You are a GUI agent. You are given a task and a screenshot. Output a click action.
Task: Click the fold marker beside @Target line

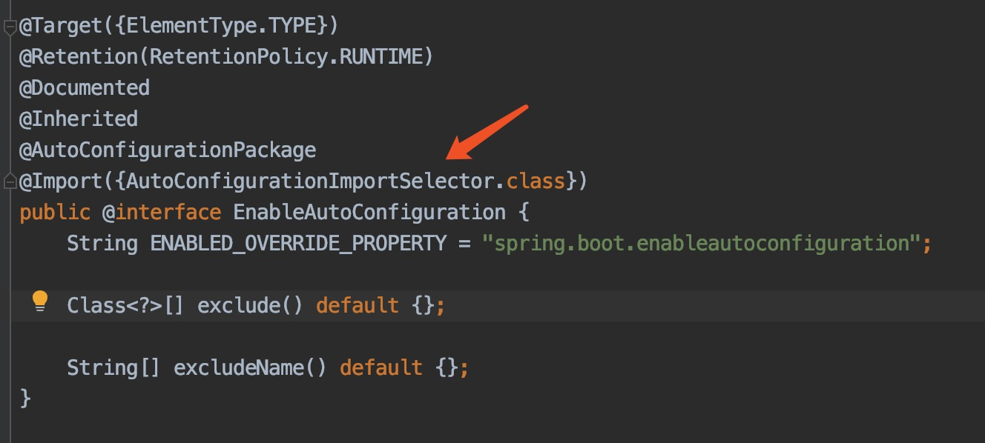tap(10, 24)
